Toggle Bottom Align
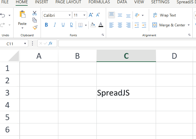Viewport: 196px width, 139px height. 128,16
